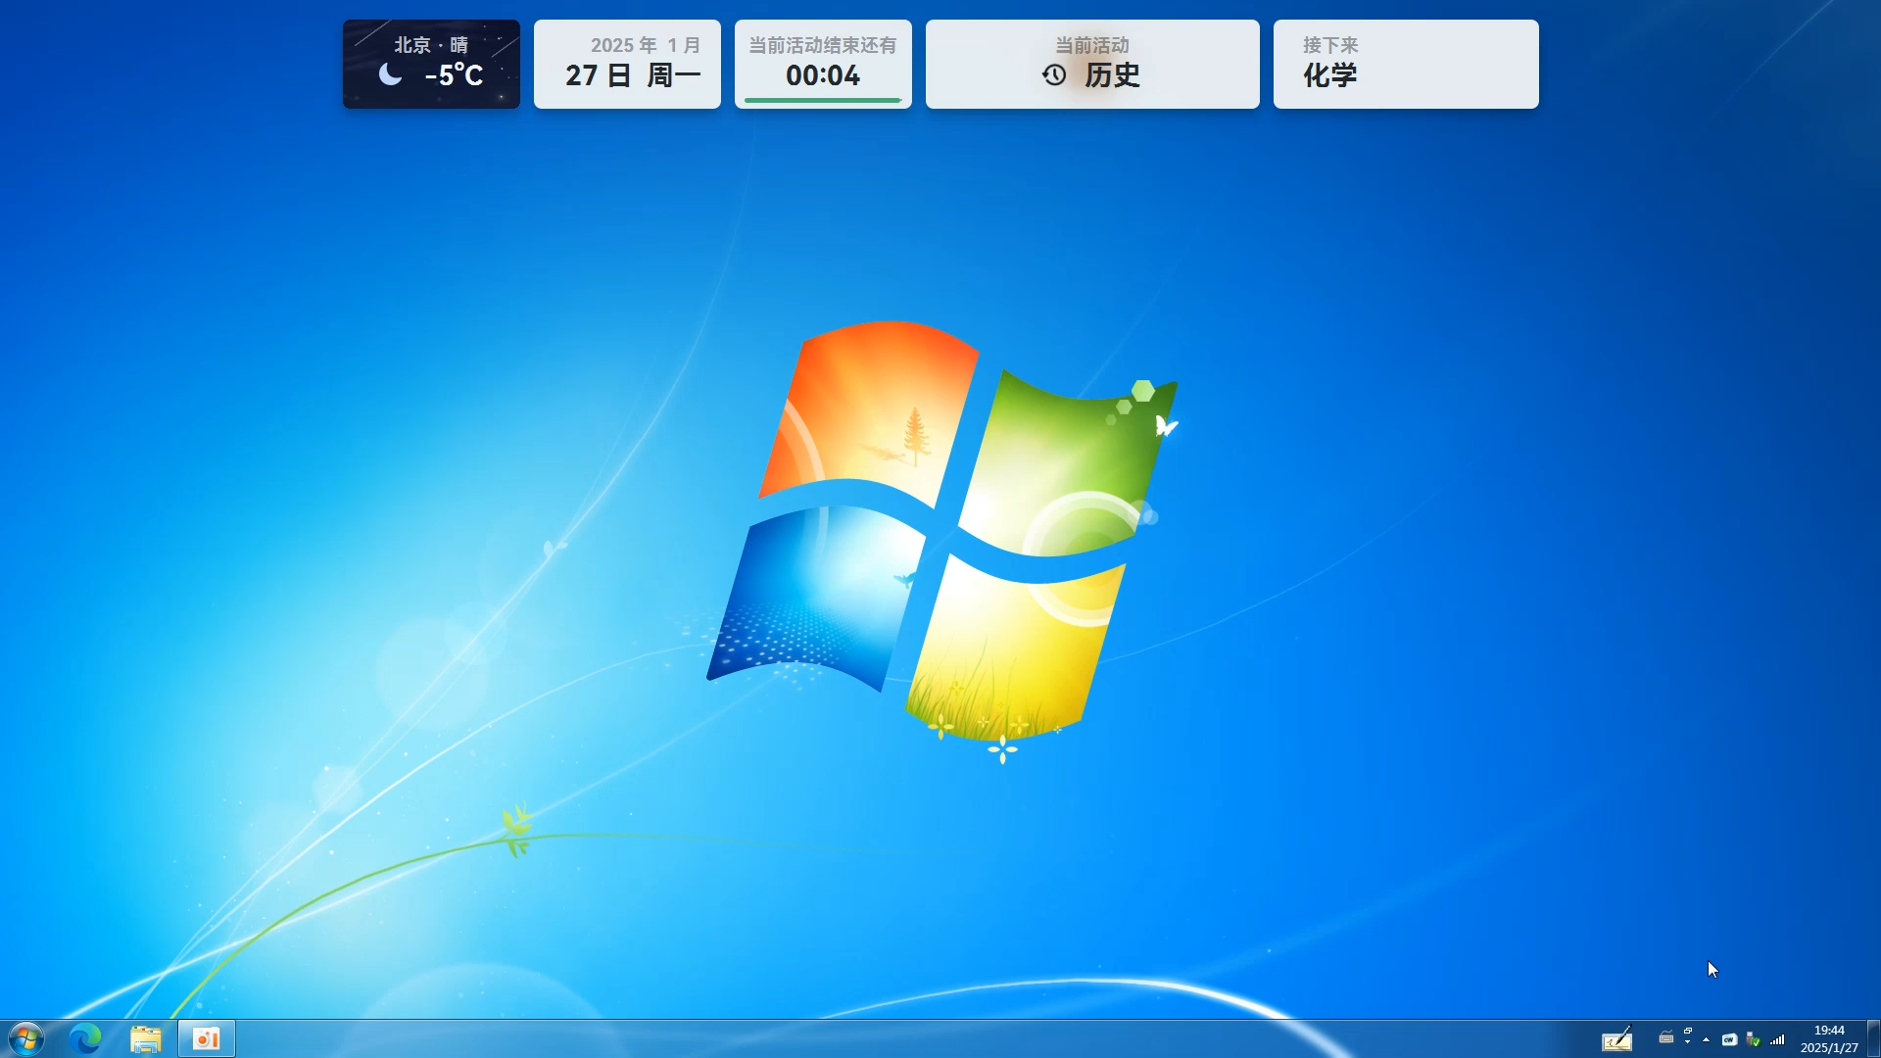Image resolution: width=1881 pixels, height=1058 pixels.
Task: Open Microsoft Edge from the taskbar
Action: point(85,1037)
